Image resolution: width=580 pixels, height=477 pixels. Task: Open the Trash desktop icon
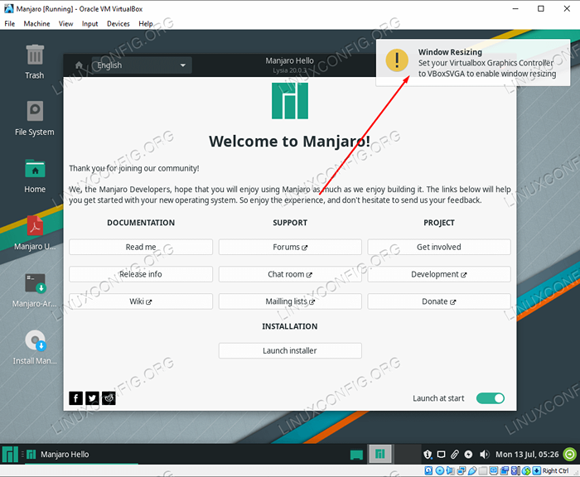[x=35, y=61]
